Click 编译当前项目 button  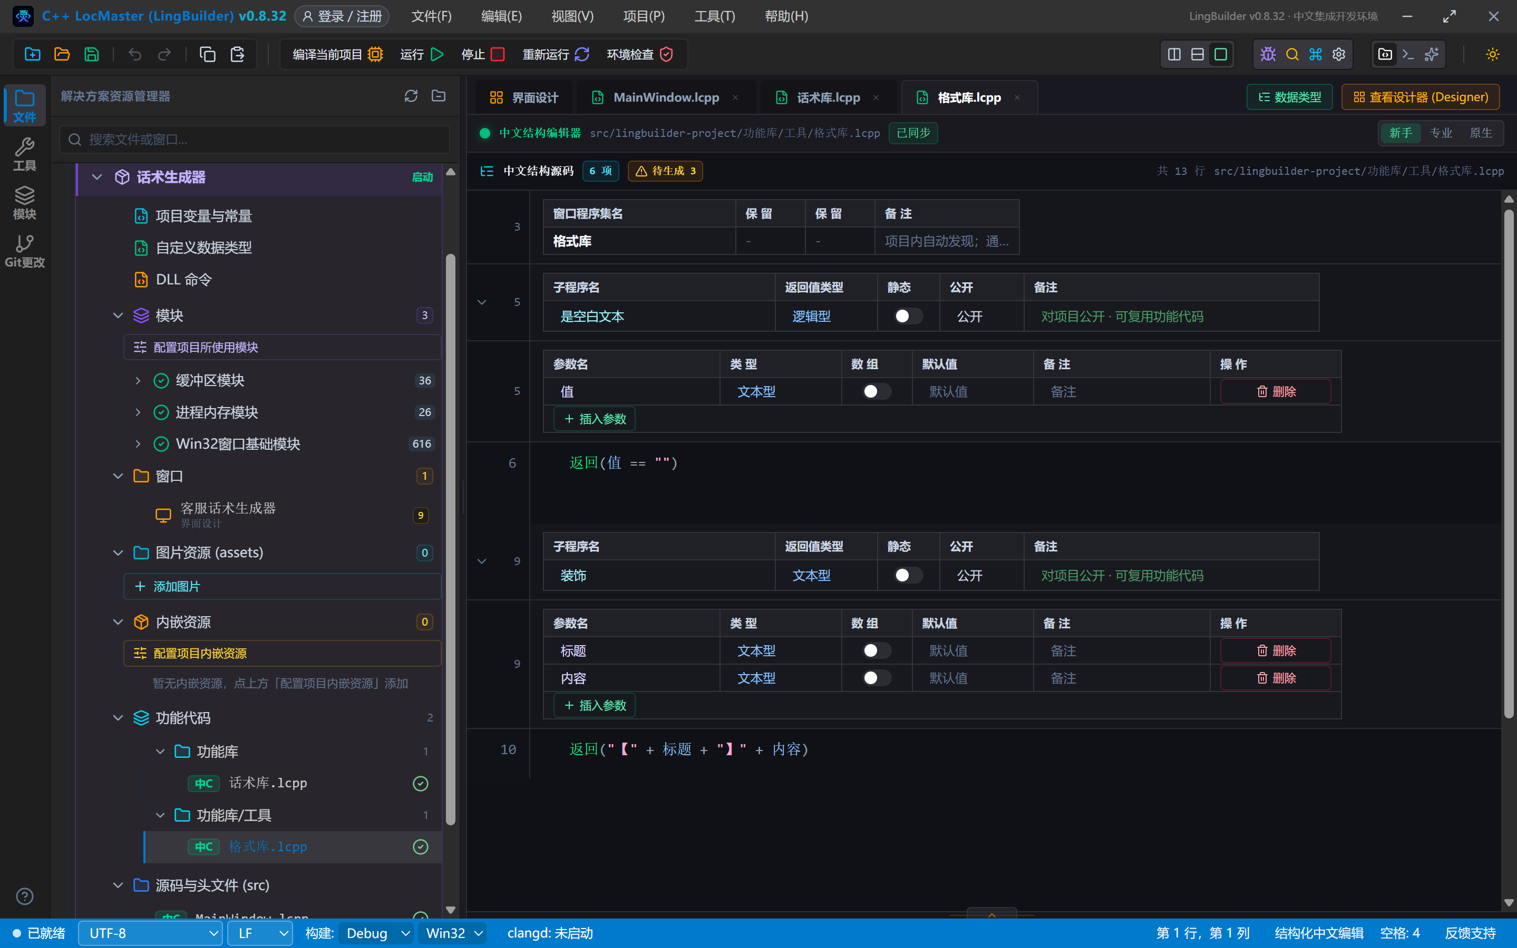337,55
